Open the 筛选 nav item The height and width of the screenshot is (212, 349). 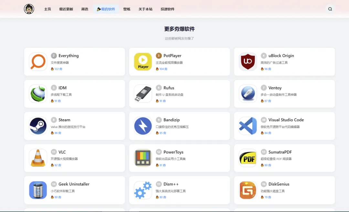(85, 9)
